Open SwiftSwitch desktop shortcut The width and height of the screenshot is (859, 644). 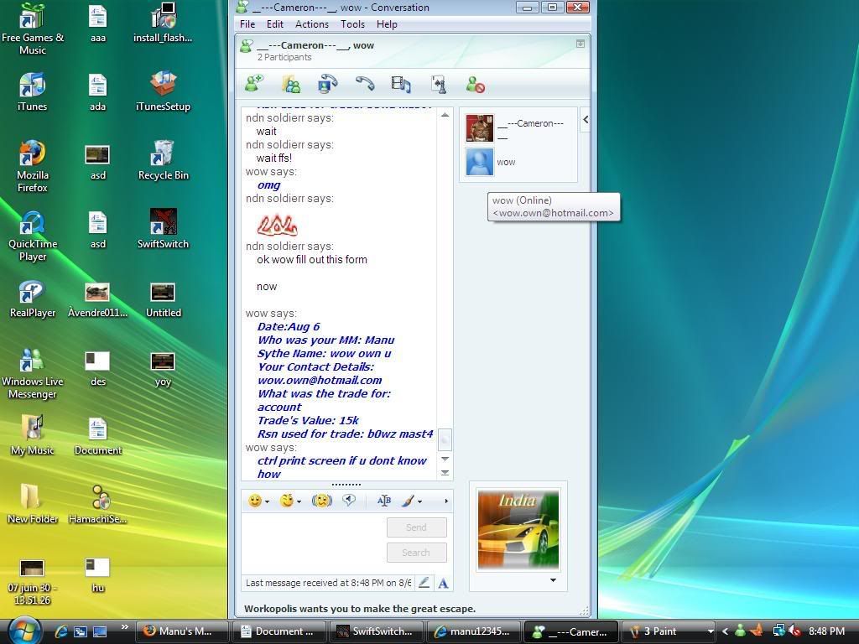(x=163, y=230)
